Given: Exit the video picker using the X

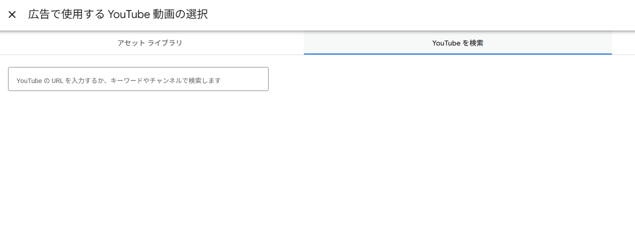Looking at the screenshot, I should [x=12, y=14].
